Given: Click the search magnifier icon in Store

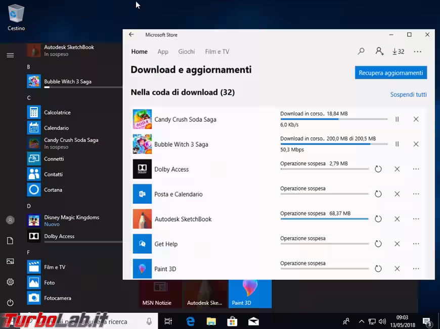Looking at the screenshot, I should coord(361,51).
